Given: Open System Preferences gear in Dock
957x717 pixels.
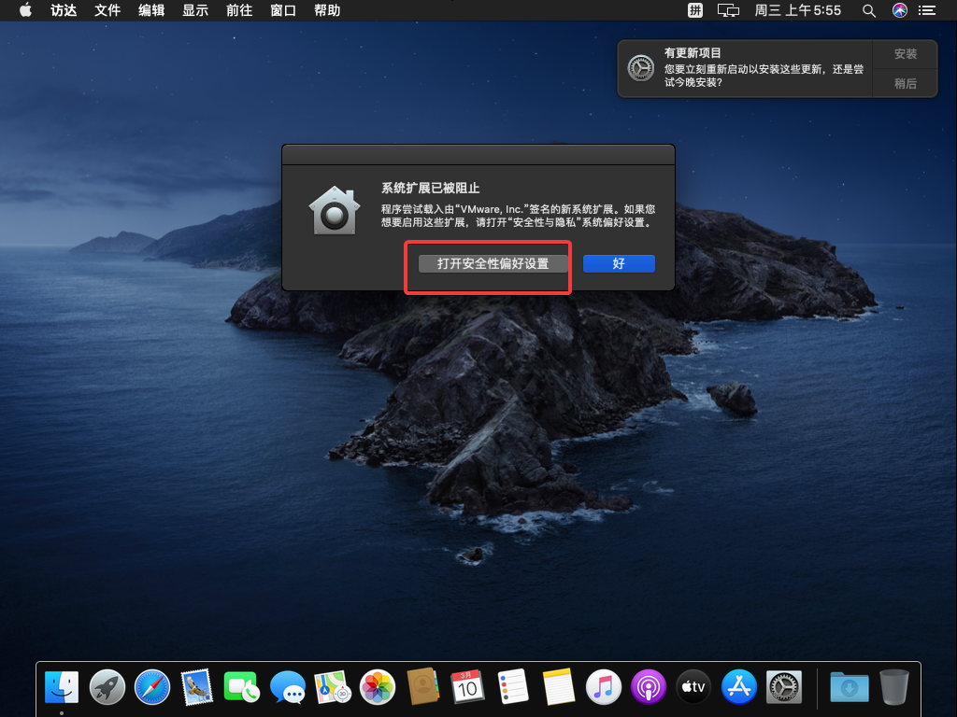Looking at the screenshot, I should tap(783, 688).
